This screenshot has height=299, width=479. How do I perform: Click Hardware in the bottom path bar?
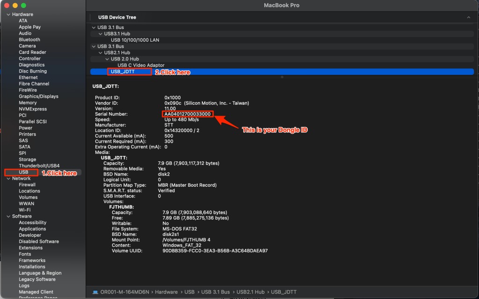[167, 292]
